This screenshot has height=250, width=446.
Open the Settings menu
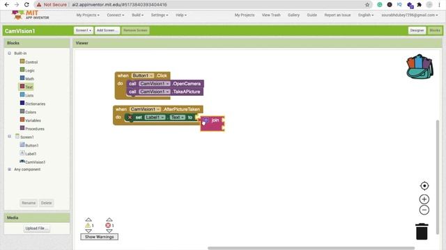(x=160, y=15)
